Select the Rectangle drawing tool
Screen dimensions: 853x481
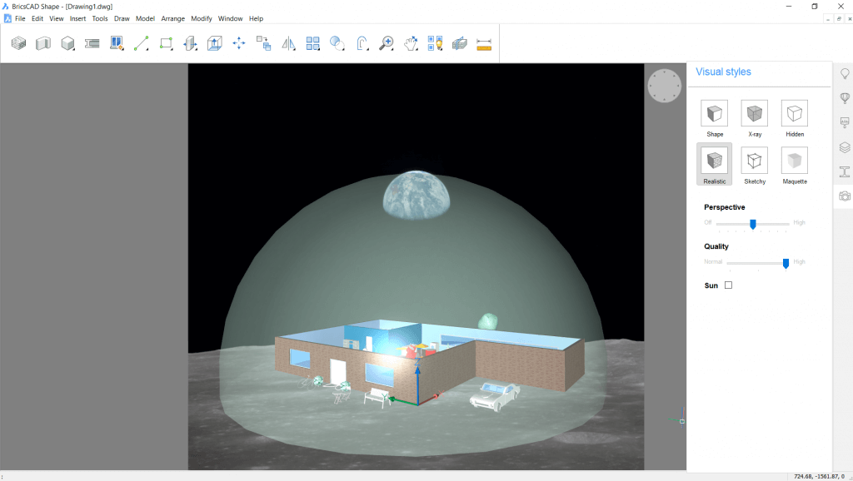click(x=166, y=43)
